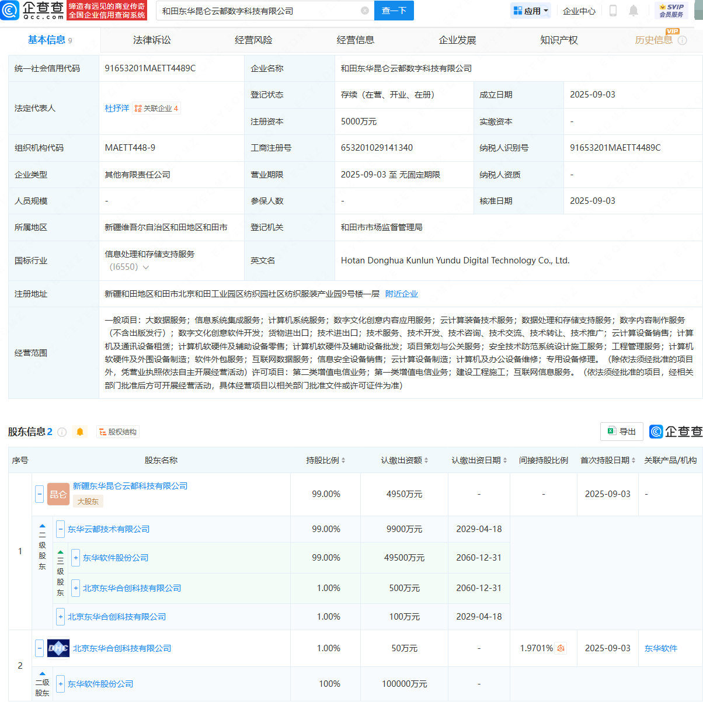The height and width of the screenshot is (702, 703).
Task: Click the info icon beside 股东信息
Action: (x=63, y=431)
